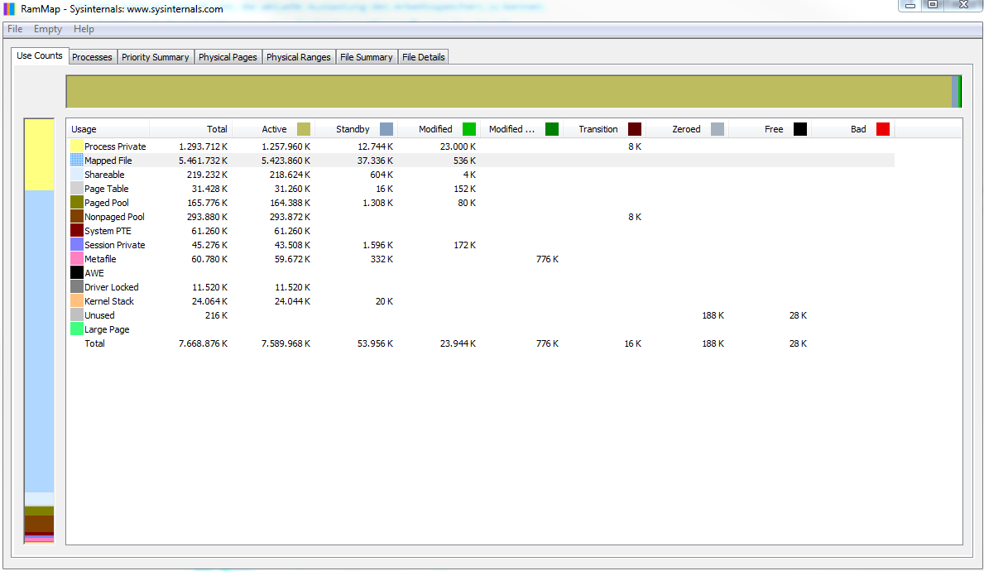The height and width of the screenshot is (571, 984).
Task: Sort by the Total column header
Action: tap(191, 129)
